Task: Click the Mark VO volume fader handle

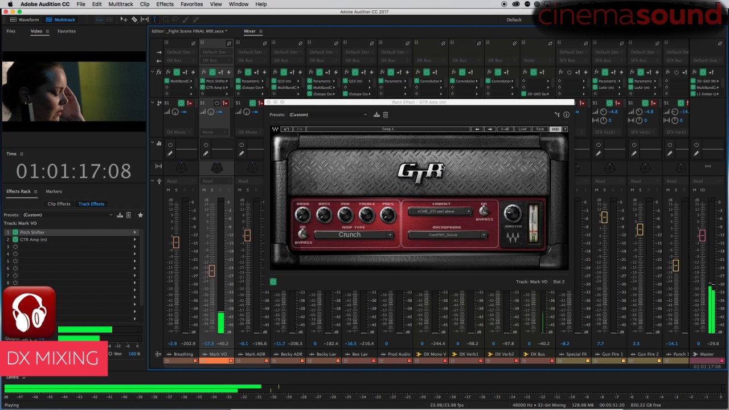Action: (x=211, y=271)
